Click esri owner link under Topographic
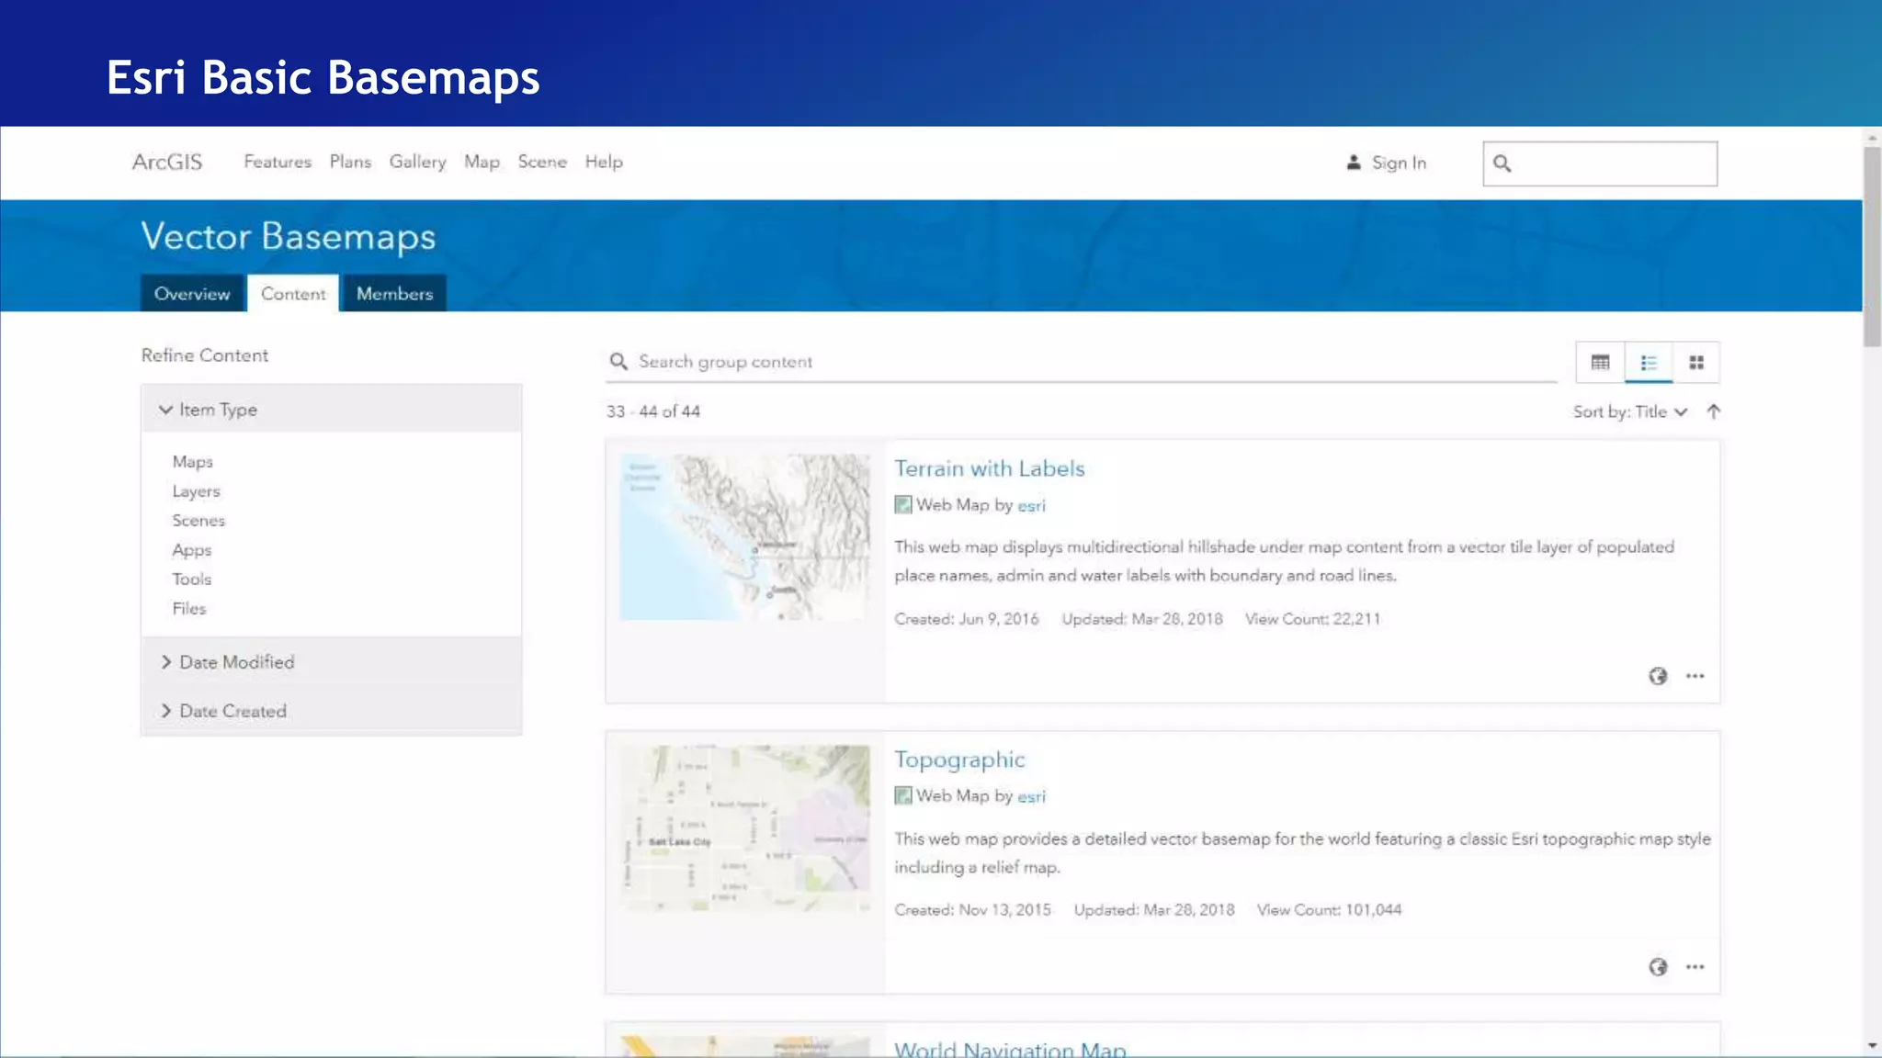This screenshot has width=1882, height=1058. pyautogui.click(x=1031, y=796)
